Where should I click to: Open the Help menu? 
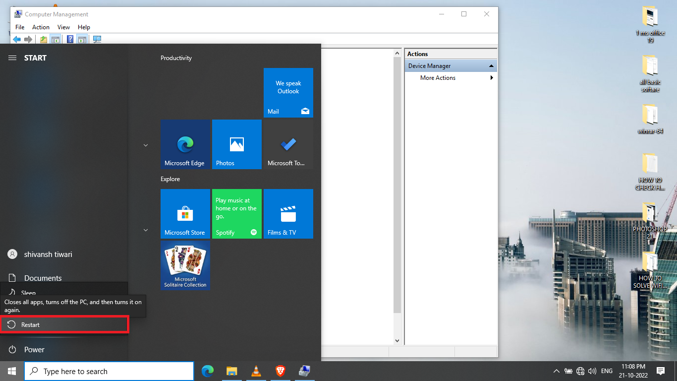[x=84, y=27]
